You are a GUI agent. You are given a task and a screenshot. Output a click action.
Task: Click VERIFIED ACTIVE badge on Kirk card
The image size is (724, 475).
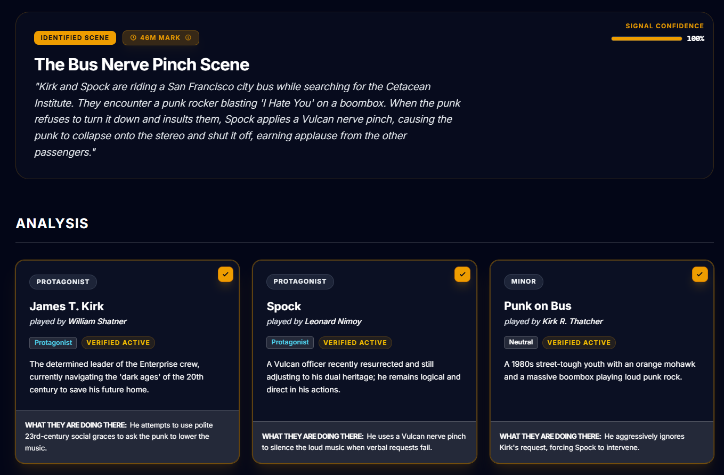click(x=118, y=343)
